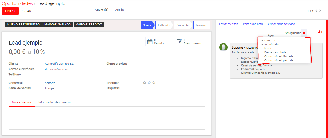Click the Etiquetas field
The height and width of the screenshot is (138, 328).
tap(173, 88)
